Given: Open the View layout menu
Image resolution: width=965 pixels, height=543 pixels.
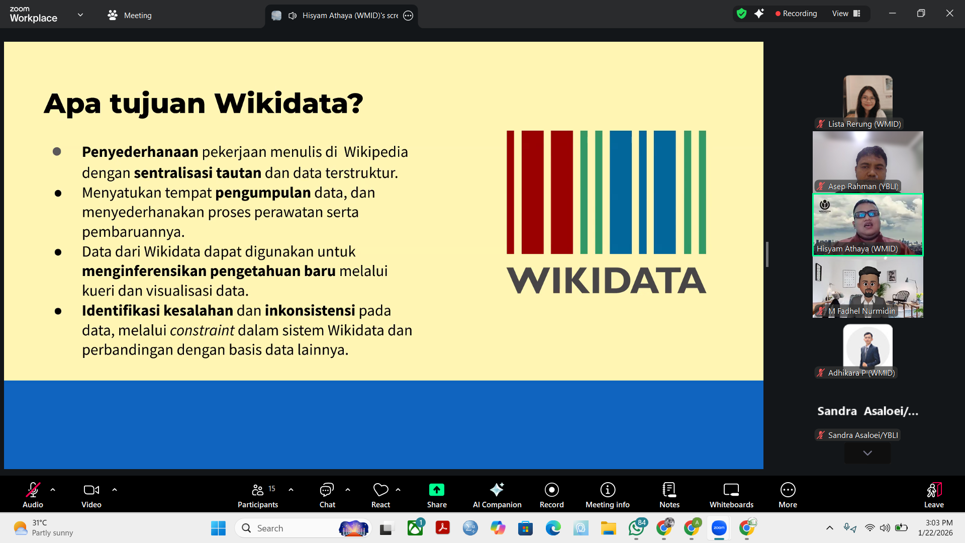Looking at the screenshot, I should [846, 14].
